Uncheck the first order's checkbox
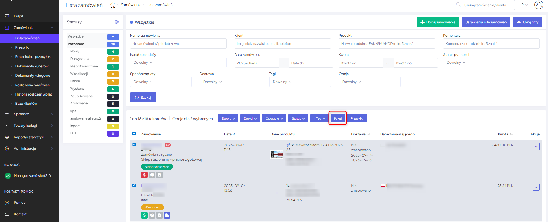The width and height of the screenshot is (548, 222). pyautogui.click(x=134, y=144)
